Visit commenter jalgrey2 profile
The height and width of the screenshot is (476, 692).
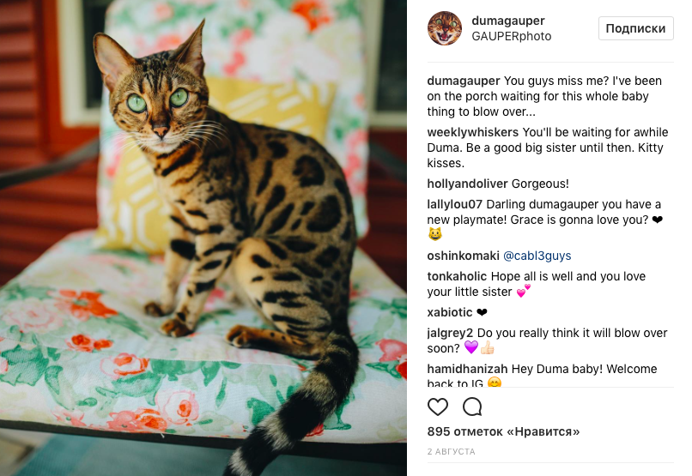(450, 333)
